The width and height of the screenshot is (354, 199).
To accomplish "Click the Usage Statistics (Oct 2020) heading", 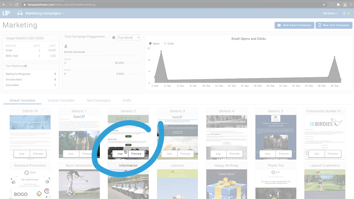I will (25, 38).
